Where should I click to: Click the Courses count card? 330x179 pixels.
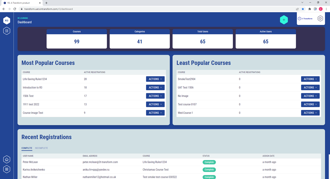pos(77,39)
